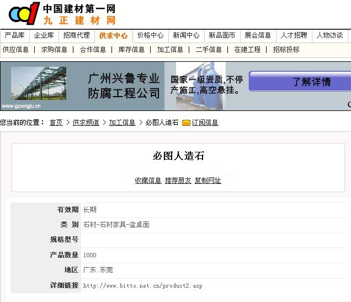Screen dimensions: 351x302
Task: Click the 供应信息 submenu link
Action: tap(15, 50)
